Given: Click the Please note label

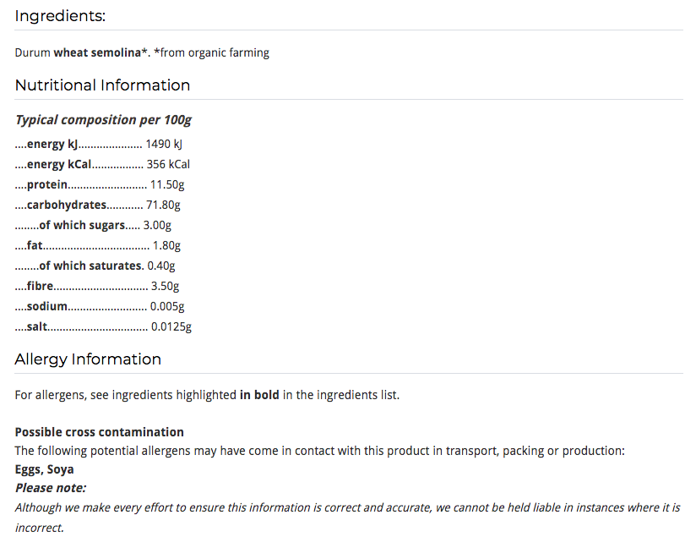Looking at the screenshot, I should pos(51,488).
